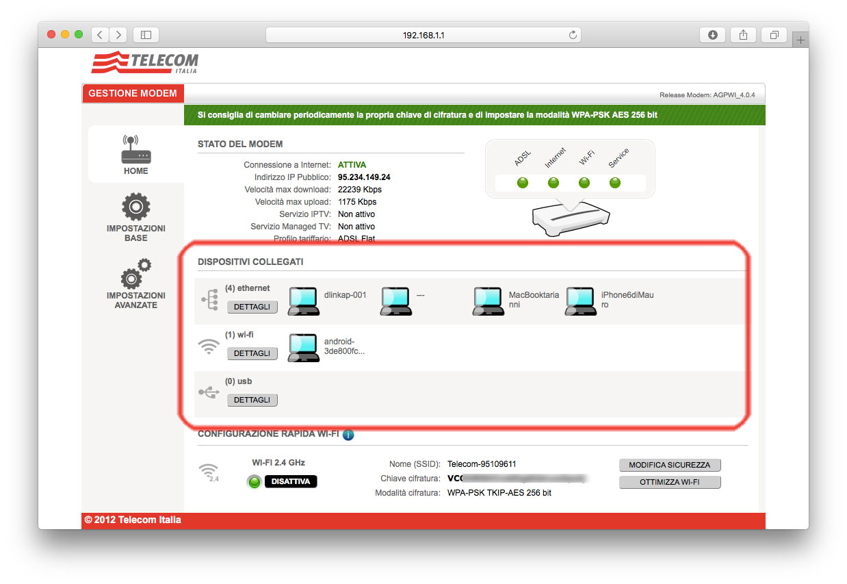Click the blurred Chiave cifratura value
The height and width of the screenshot is (584, 847).
(x=517, y=479)
